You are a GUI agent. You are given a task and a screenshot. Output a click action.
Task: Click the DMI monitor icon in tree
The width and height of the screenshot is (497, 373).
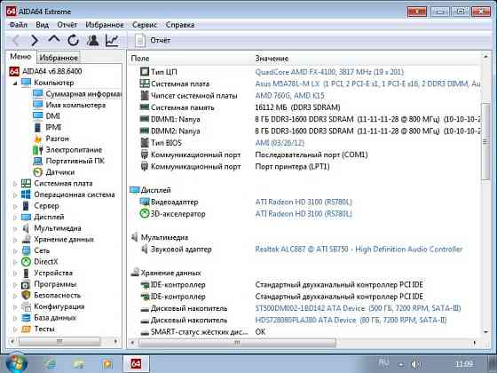point(37,116)
